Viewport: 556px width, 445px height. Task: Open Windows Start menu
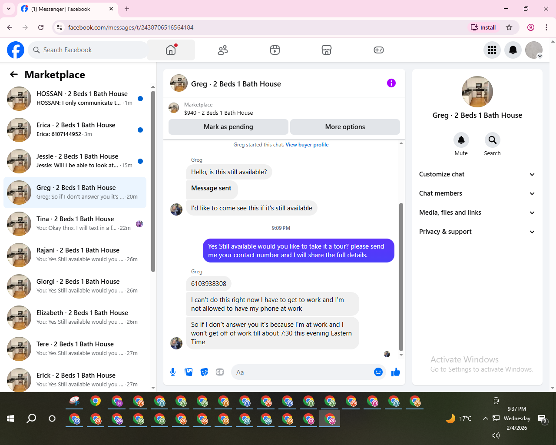(10, 418)
